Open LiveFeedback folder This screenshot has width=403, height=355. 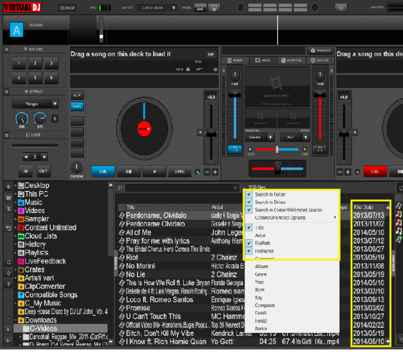pyautogui.click(x=42, y=262)
